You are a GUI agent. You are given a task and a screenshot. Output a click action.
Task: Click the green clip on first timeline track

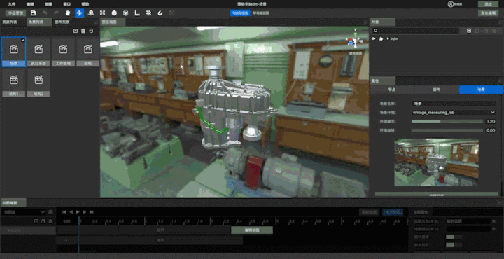[x=252, y=230]
